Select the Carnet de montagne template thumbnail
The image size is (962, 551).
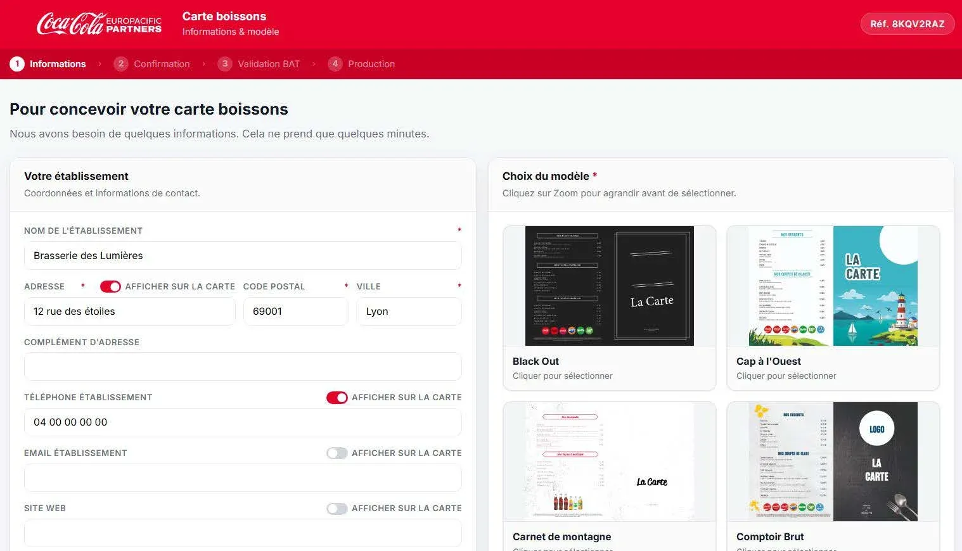[610, 462]
